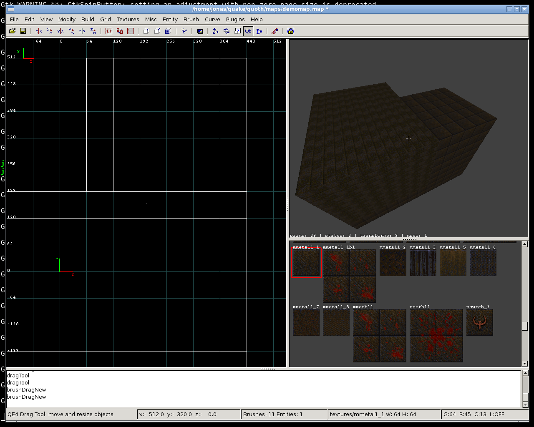
Task: Select the Scale tool
Action: click(x=237, y=31)
